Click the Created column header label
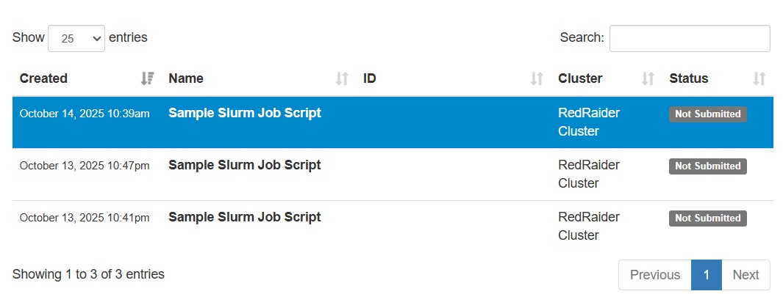Viewport: 783px width, 294px height. point(43,78)
